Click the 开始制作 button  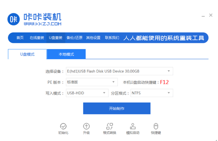pos(117,108)
